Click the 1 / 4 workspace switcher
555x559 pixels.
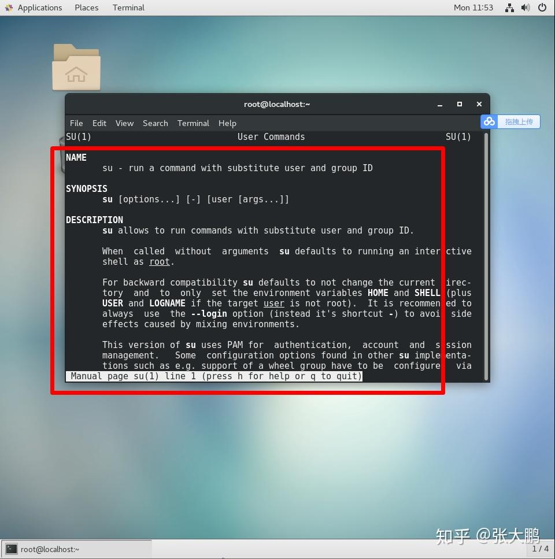click(x=540, y=549)
